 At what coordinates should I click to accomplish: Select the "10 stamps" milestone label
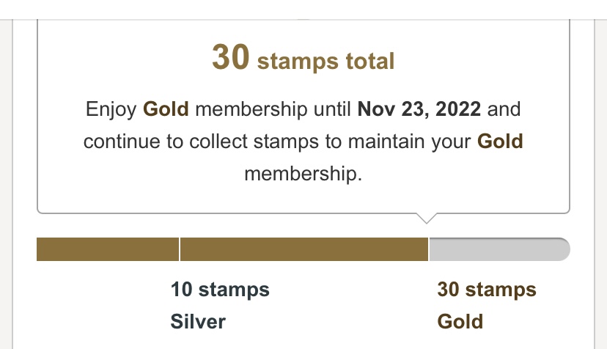click(x=220, y=290)
